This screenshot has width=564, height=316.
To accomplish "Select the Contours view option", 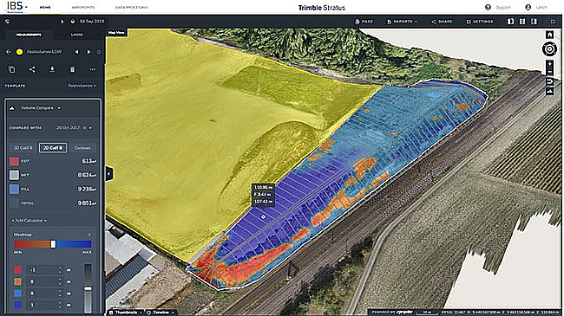I will 82,147.
